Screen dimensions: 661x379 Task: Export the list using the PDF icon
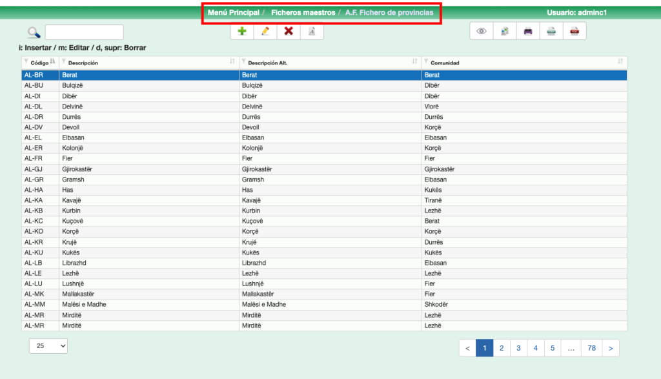pyautogui.click(x=575, y=31)
